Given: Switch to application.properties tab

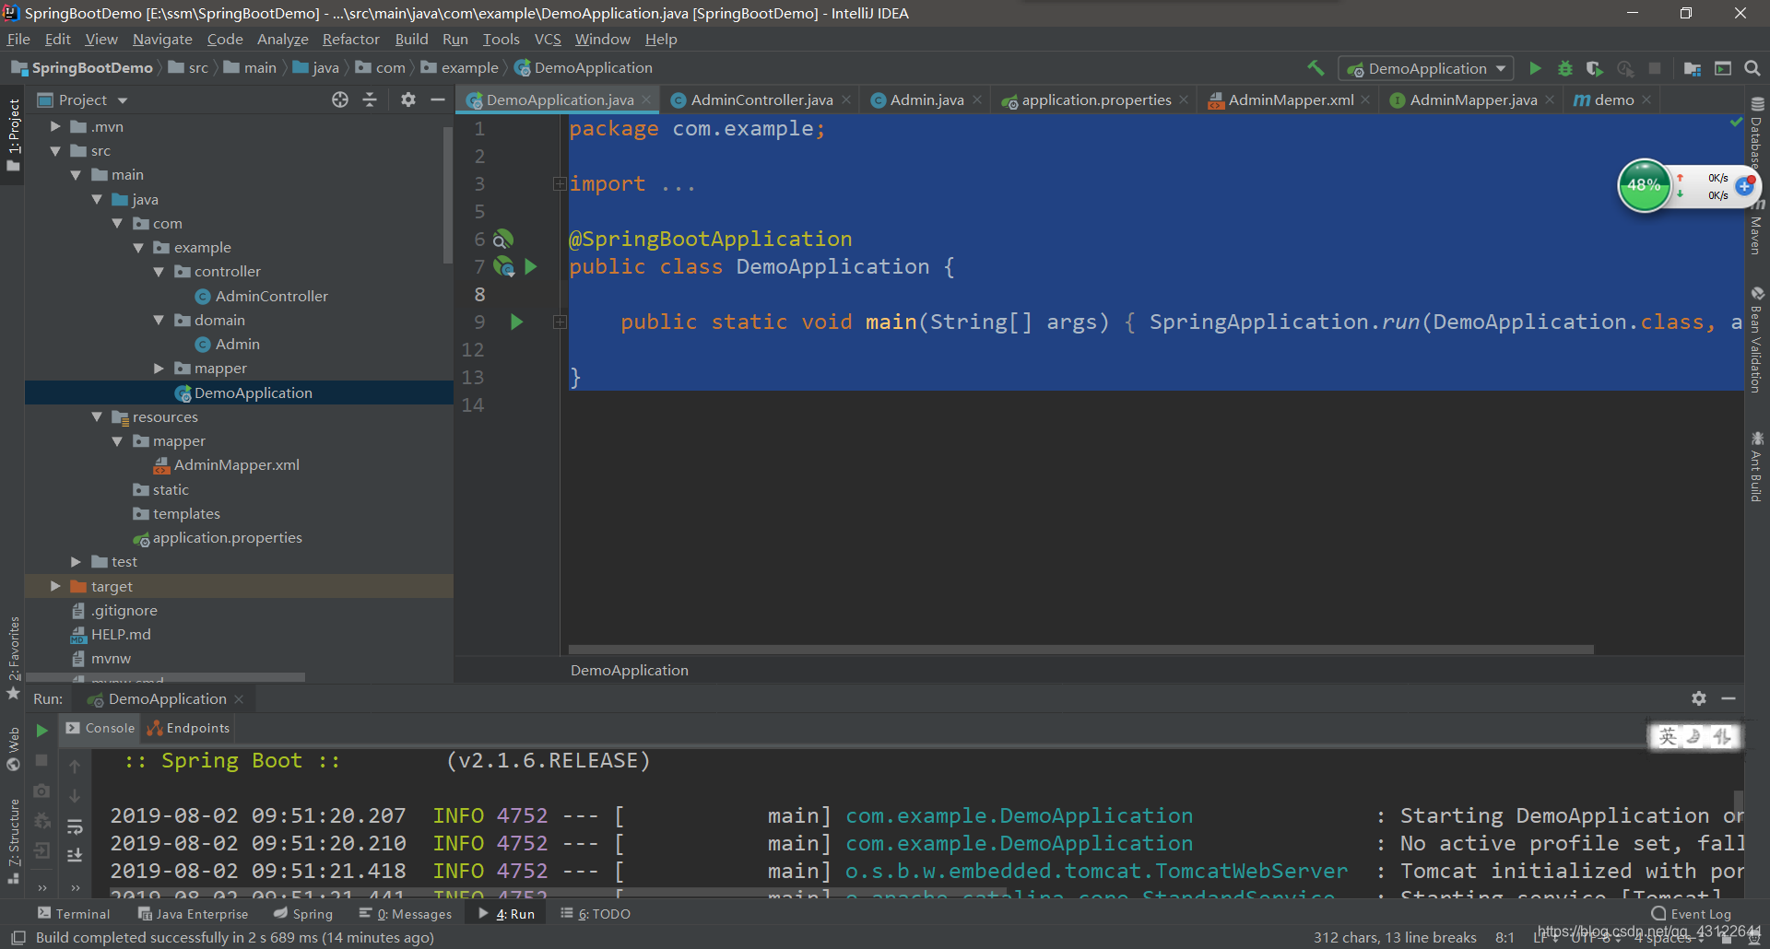Looking at the screenshot, I should (x=1095, y=100).
